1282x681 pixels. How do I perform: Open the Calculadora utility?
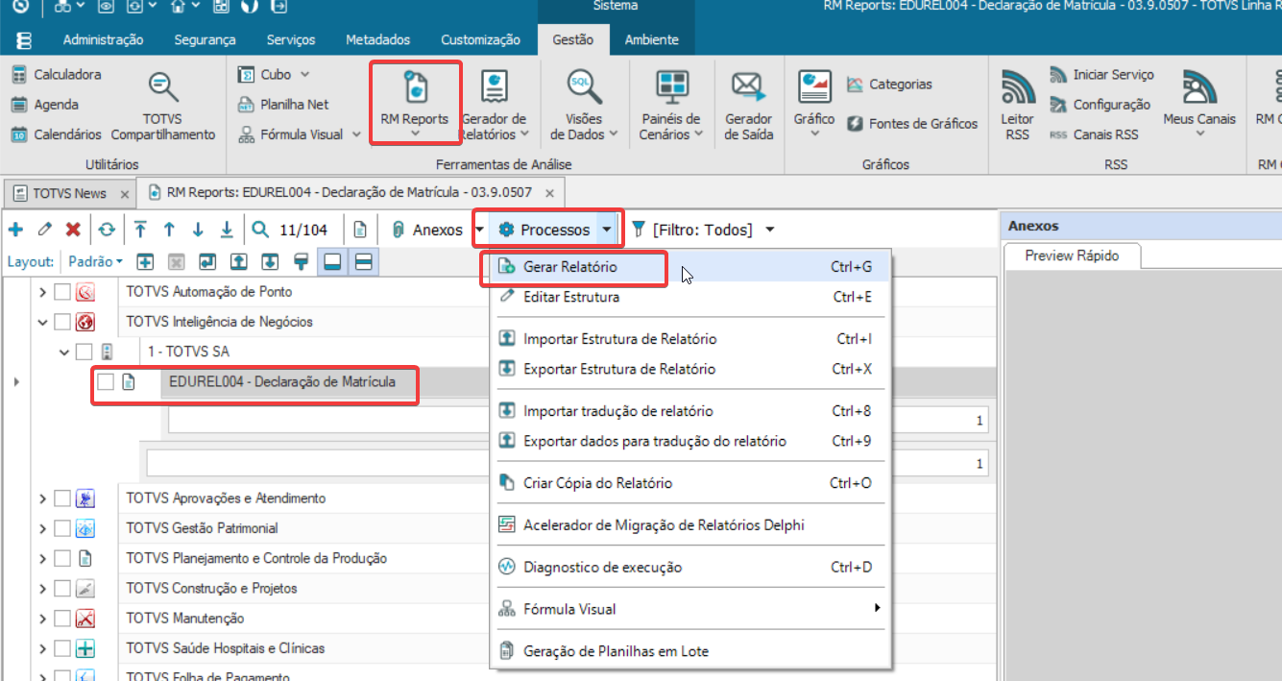[56, 74]
